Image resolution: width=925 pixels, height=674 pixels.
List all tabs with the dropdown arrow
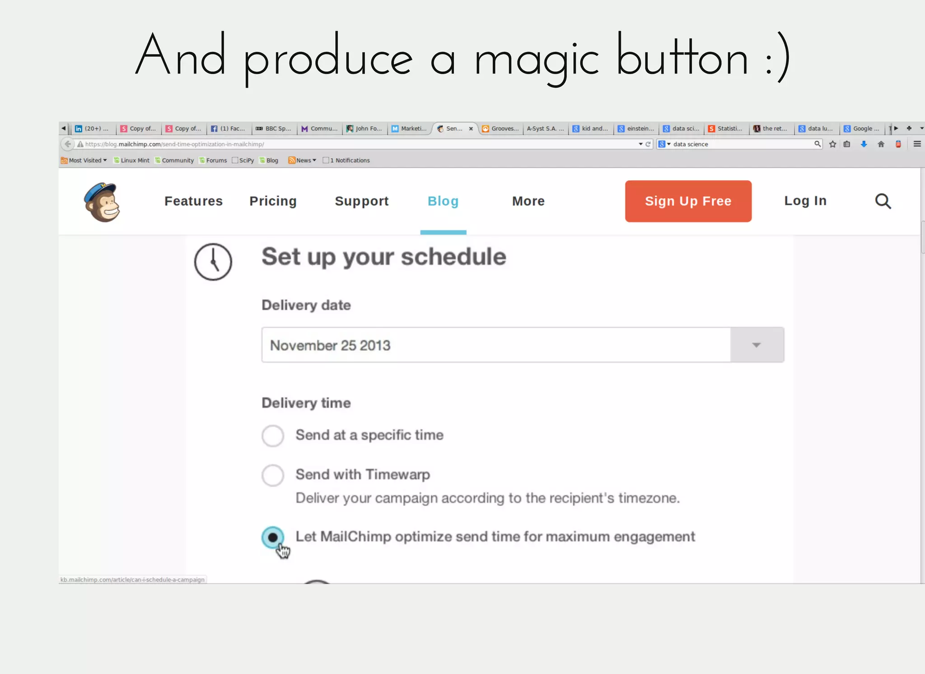point(921,129)
